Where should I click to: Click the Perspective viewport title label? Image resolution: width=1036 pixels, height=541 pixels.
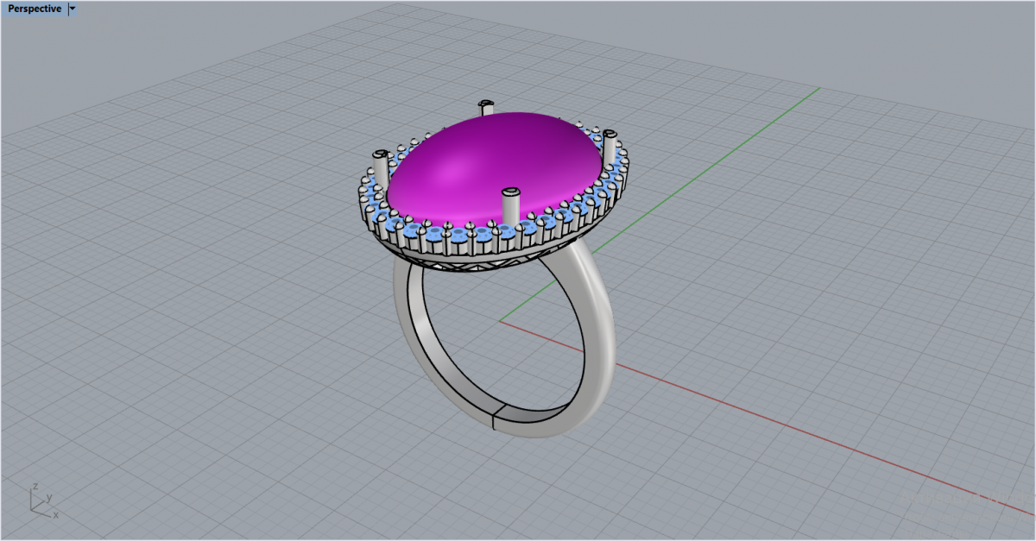click(x=35, y=9)
